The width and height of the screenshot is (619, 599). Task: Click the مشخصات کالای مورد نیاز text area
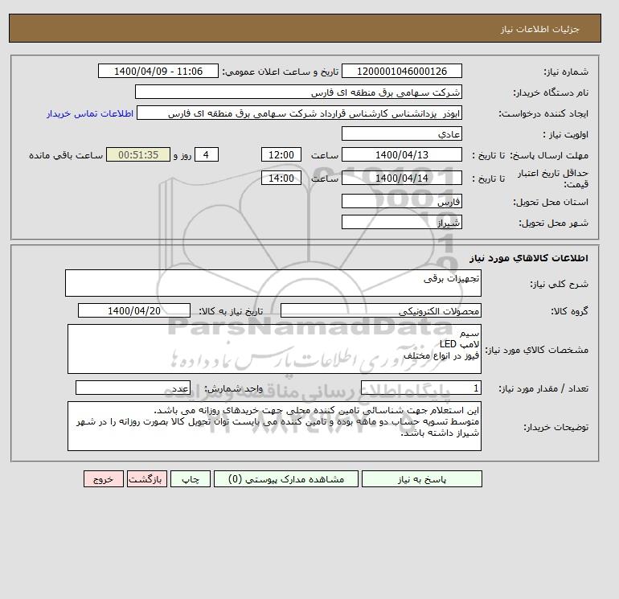(274, 349)
